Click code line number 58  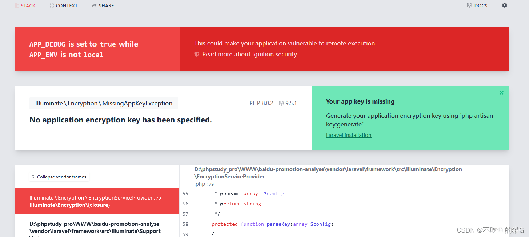click(x=185, y=224)
